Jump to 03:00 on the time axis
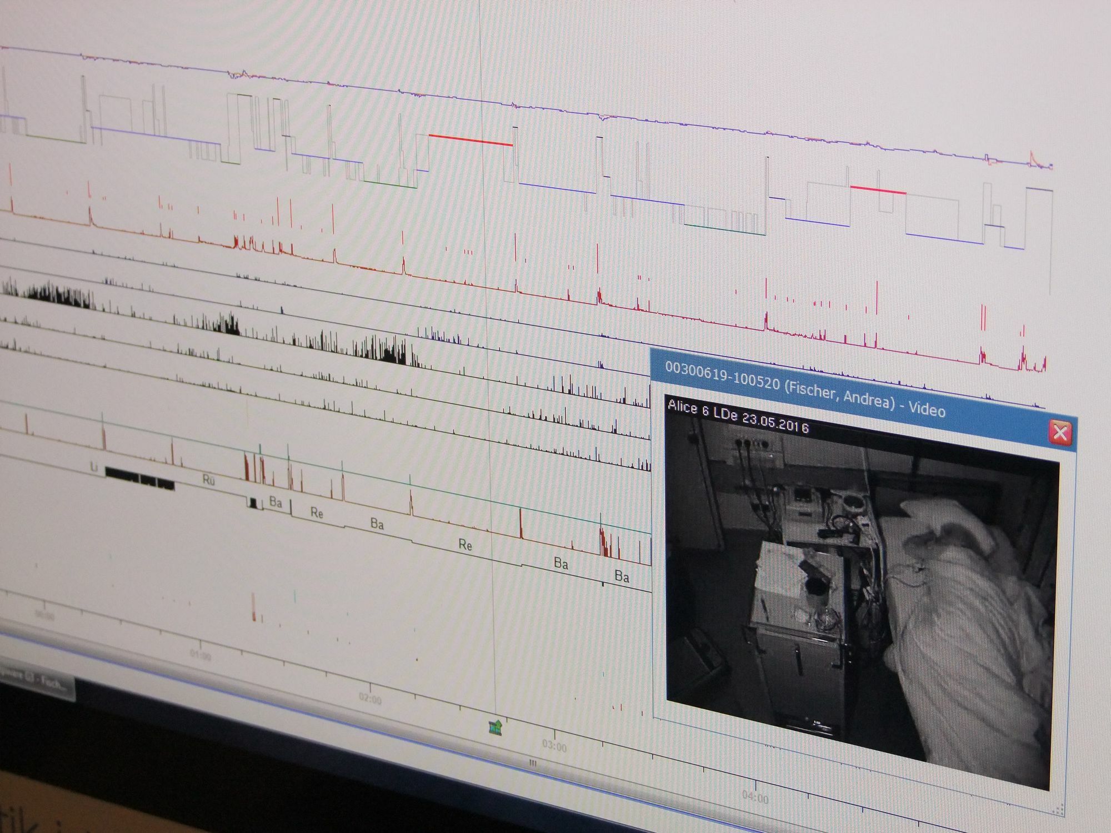The height and width of the screenshot is (833, 1111). (554, 747)
